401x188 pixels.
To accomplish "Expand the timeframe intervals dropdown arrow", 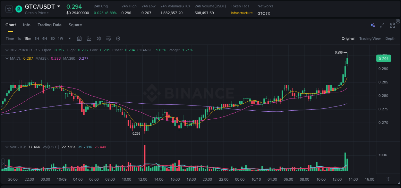I will [69, 38].
